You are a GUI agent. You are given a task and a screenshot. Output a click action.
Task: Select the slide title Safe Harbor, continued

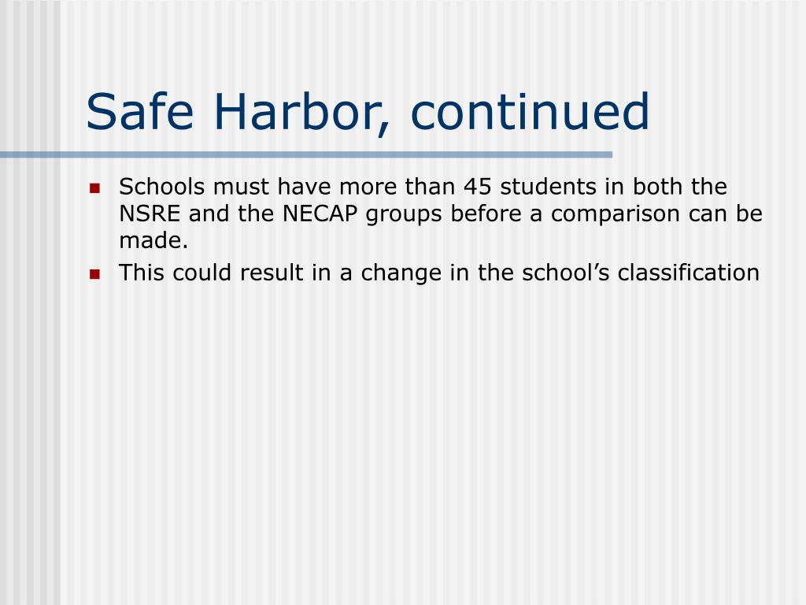pyautogui.click(x=368, y=113)
